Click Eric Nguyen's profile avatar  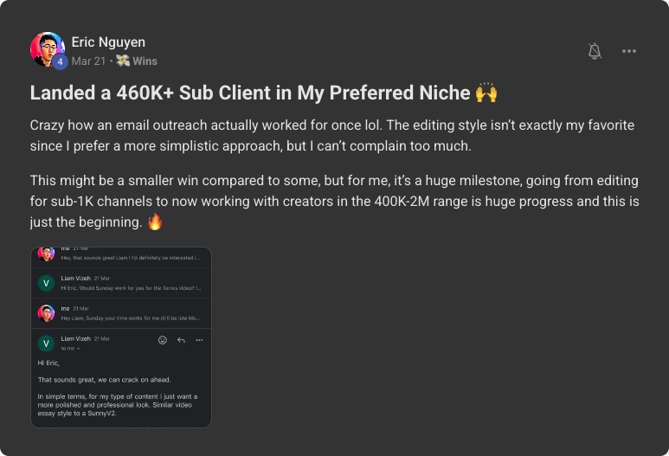(47, 49)
